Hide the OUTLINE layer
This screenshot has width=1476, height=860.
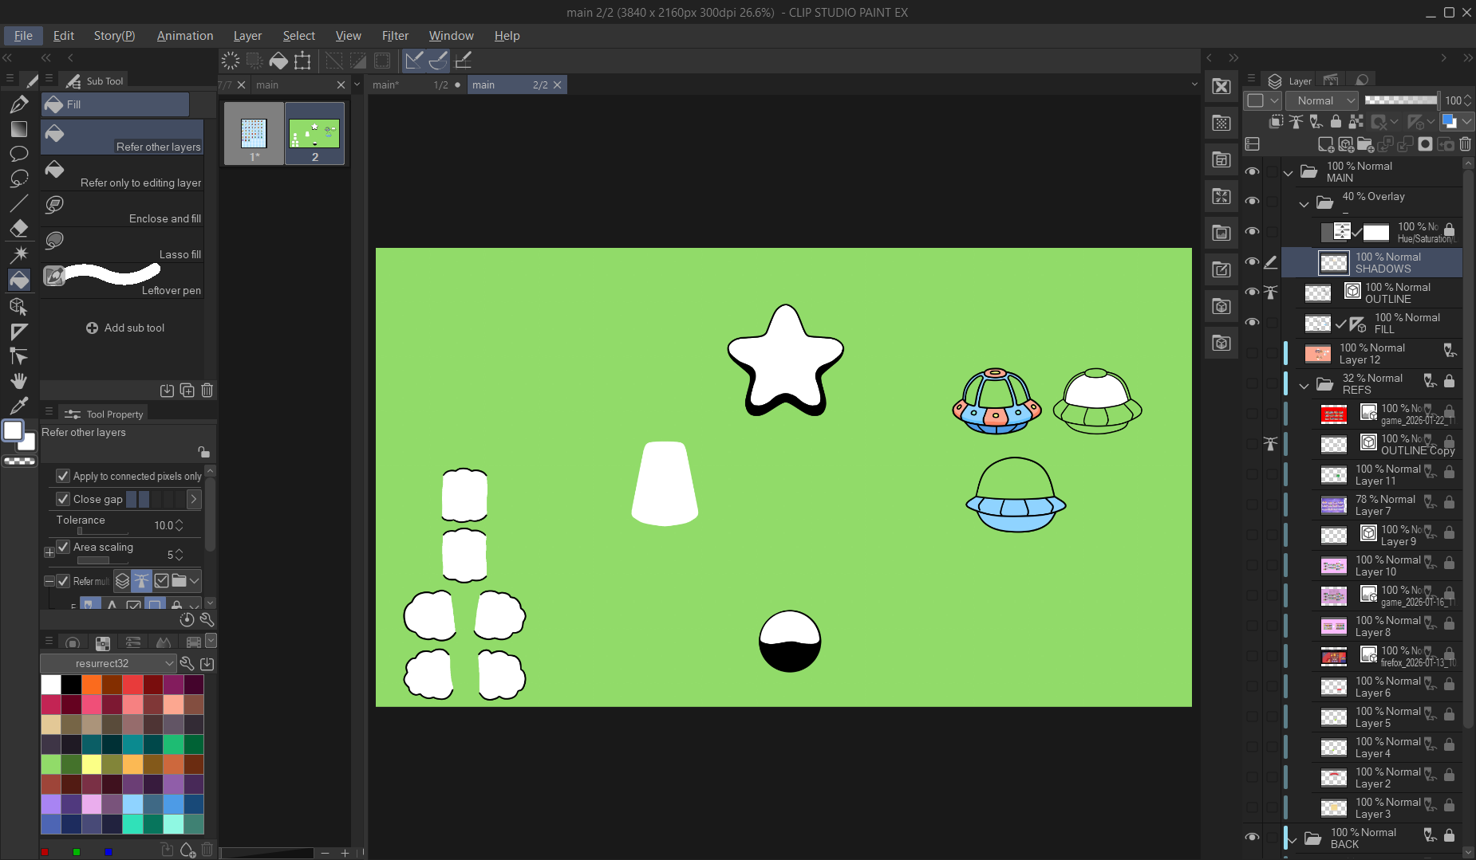click(1252, 293)
